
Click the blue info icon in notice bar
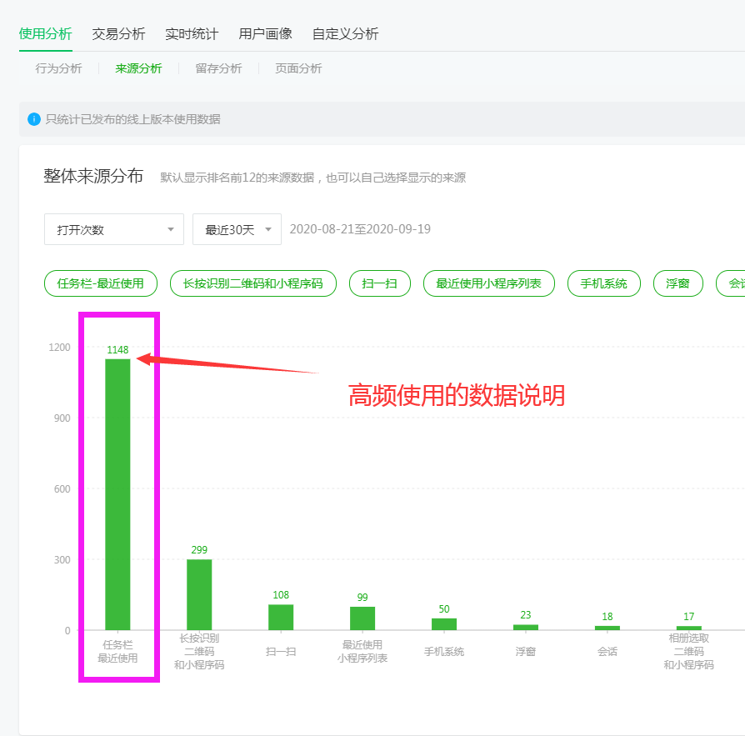click(34, 119)
